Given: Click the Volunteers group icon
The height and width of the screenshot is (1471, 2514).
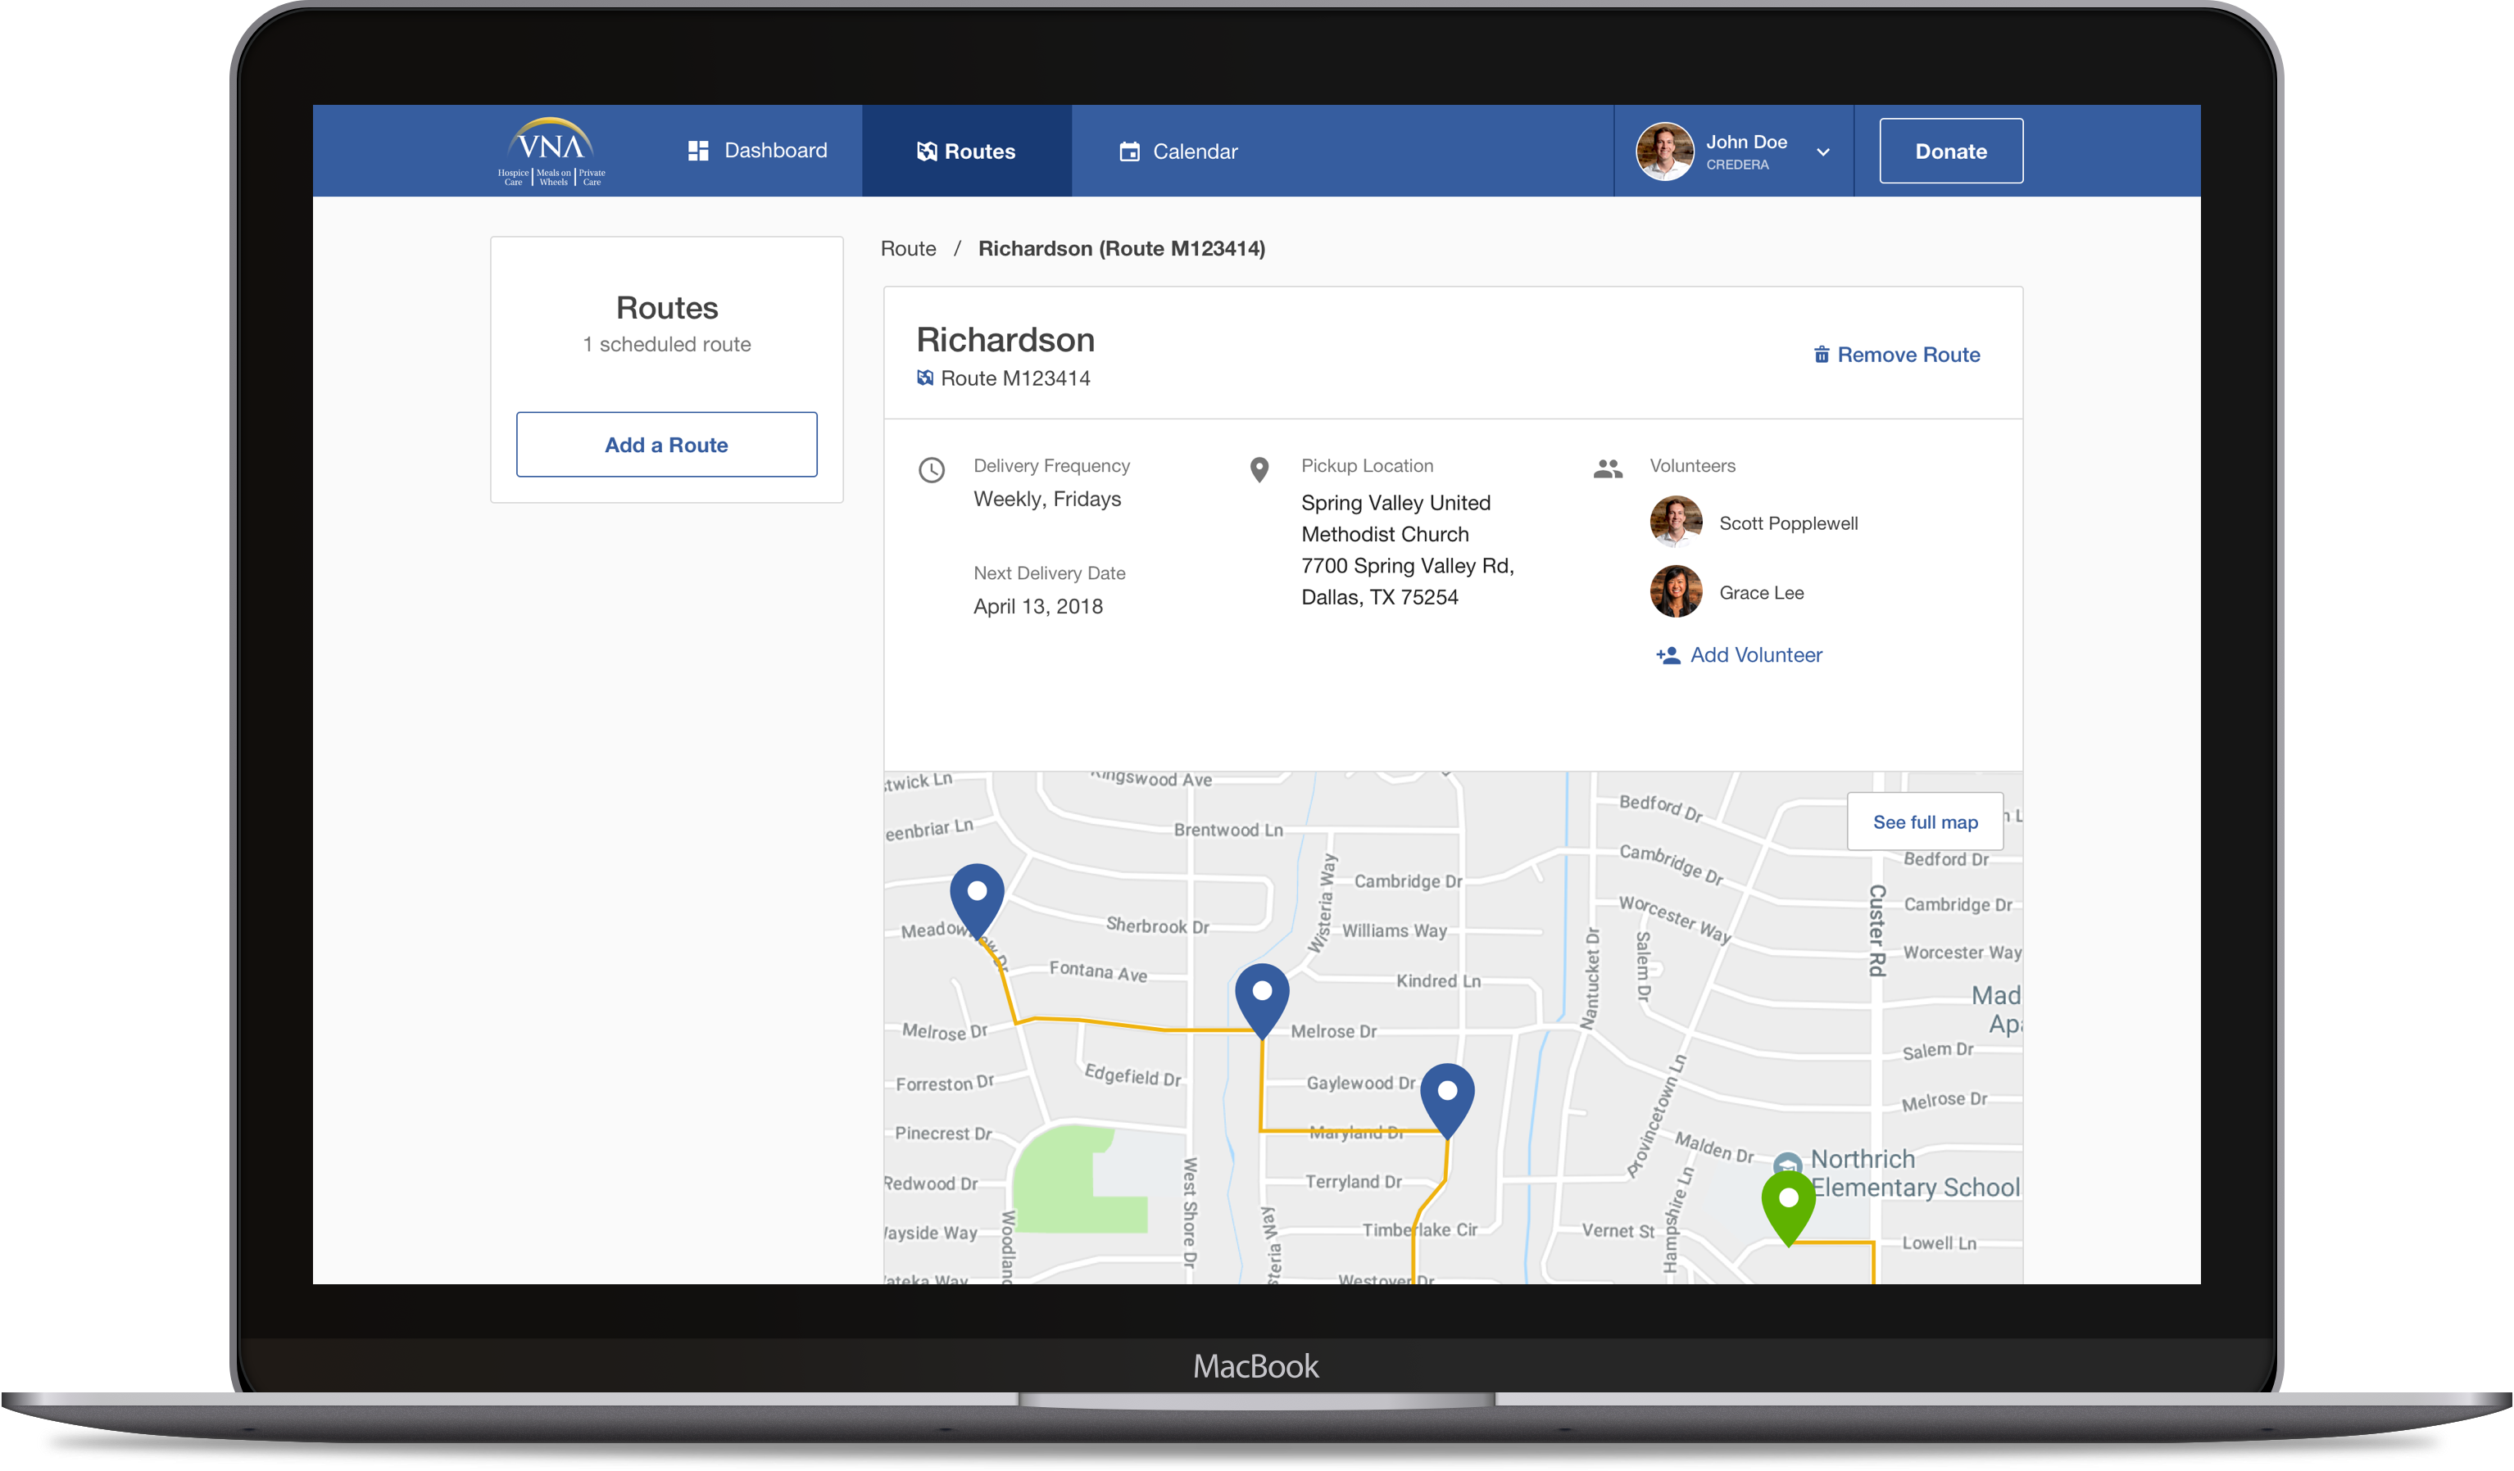Looking at the screenshot, I should [x=1609, y=468].
